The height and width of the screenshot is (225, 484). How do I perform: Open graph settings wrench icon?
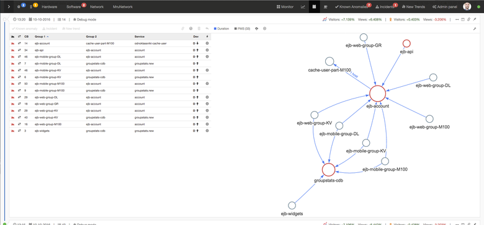(x=475, y=29)
